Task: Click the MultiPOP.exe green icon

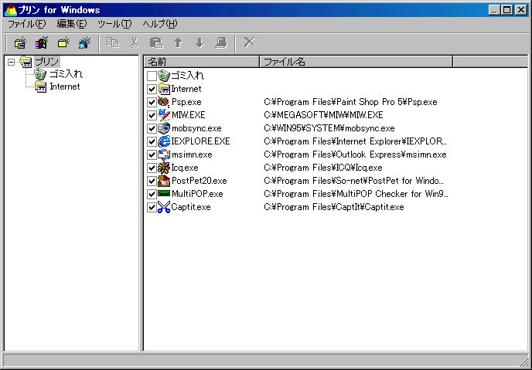Action: pos(164,194)
